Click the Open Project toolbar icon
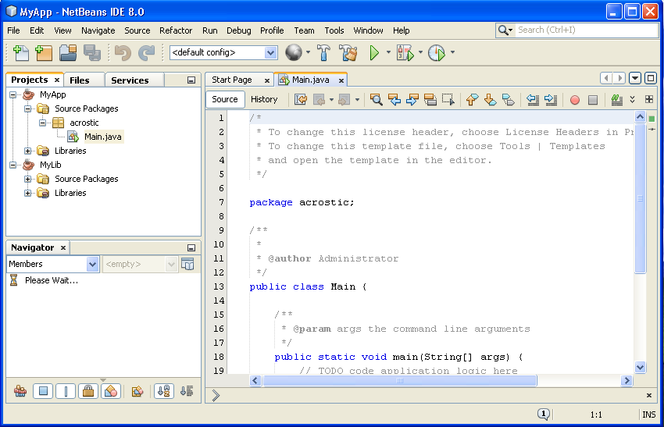This screenshot has height=427, width=664. pos(68,53)
